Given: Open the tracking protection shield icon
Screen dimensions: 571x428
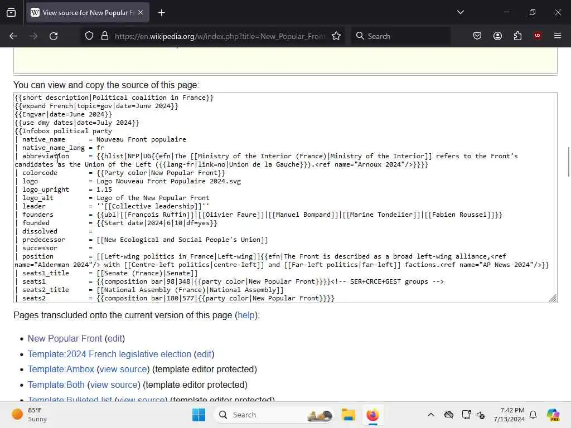Looking at the screenshot, I should pos(89,36).
